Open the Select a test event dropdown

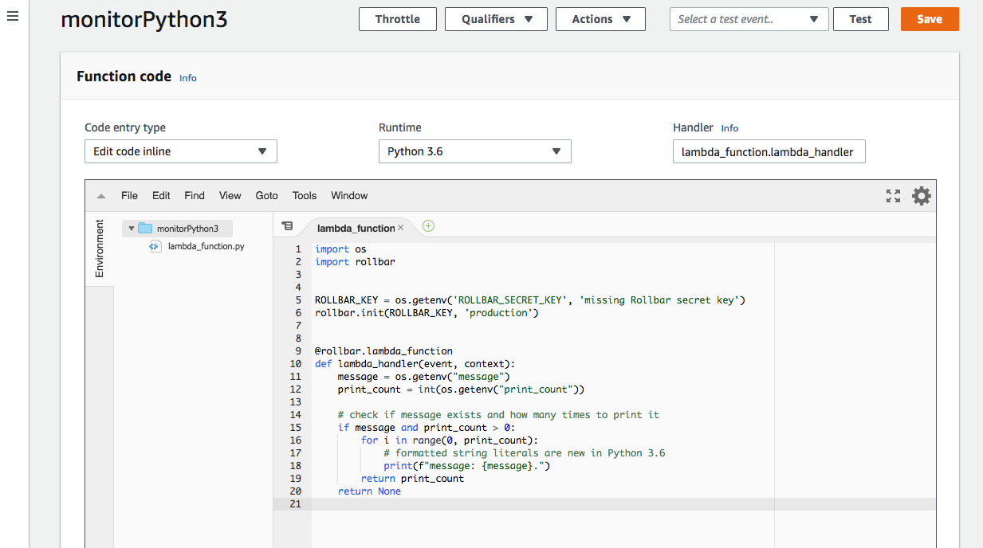(748, 19)
